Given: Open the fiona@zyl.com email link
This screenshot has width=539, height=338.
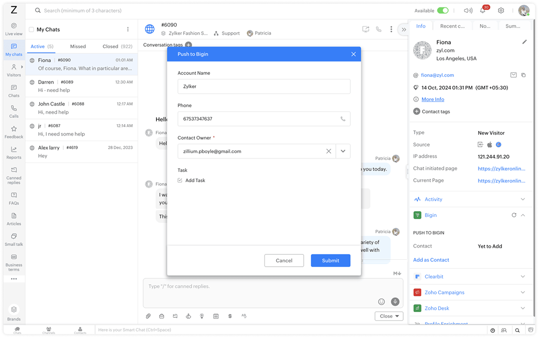Looking at the screenshot, I should click(437, 75).
